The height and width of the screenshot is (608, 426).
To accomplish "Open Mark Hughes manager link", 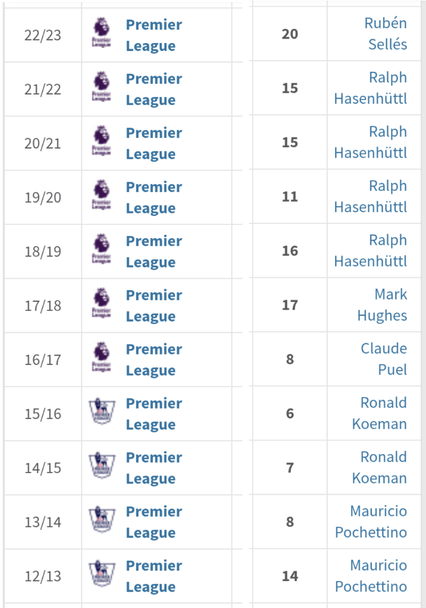I will point(382,305).
